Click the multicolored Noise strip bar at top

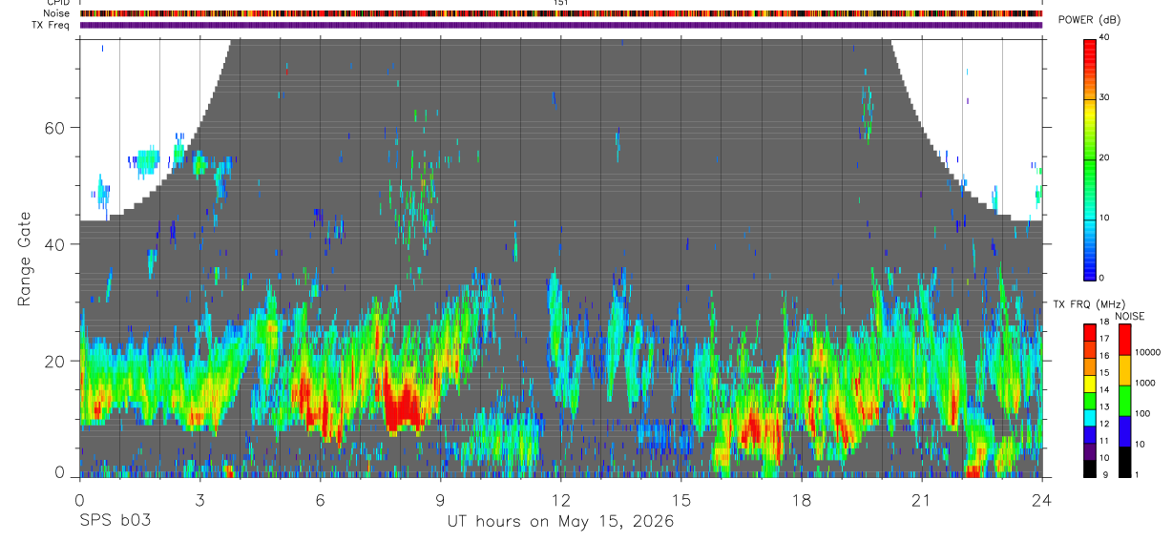(x=561, y=13)
